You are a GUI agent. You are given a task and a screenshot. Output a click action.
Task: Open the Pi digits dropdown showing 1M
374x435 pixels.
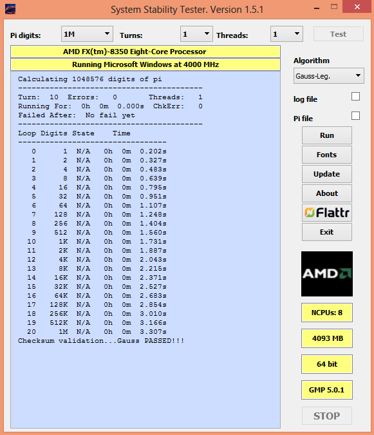(x=87, y=34)
